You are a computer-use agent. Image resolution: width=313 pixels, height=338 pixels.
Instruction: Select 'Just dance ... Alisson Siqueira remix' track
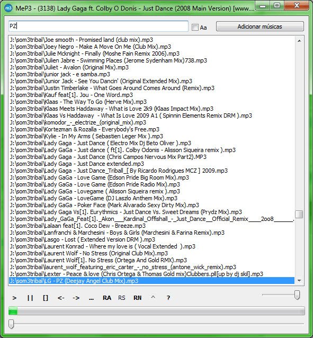tap(152, 150)
